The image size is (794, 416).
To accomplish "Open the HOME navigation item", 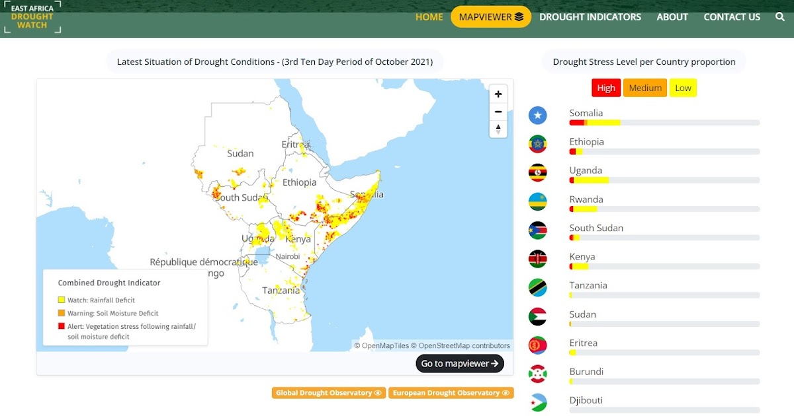I will coord(429,17).
